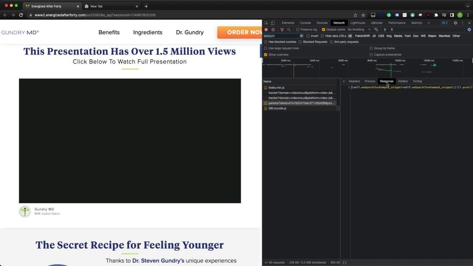Viewport: 473px width, 266px height.
Task: Open the Performance panel
Action: (x=397, y=23)
